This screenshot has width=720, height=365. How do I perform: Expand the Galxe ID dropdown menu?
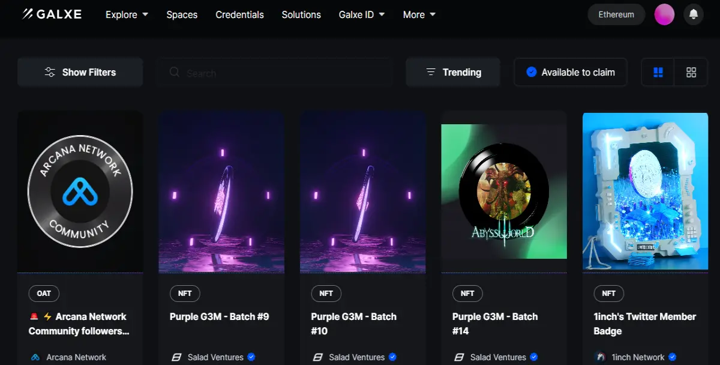362,14
